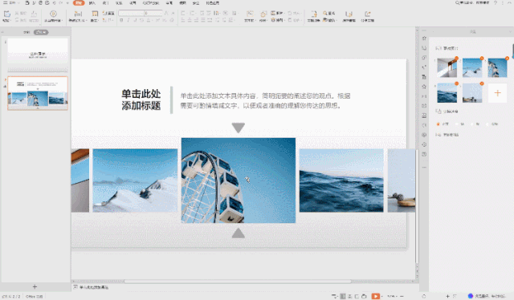514x300 pixels.
Task: Click the Save icon in quick access toolbar
Action: (27, 3)
